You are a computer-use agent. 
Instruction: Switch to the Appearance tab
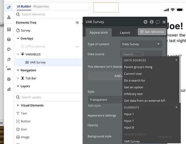pyautogui.click(x=99, y=32)
